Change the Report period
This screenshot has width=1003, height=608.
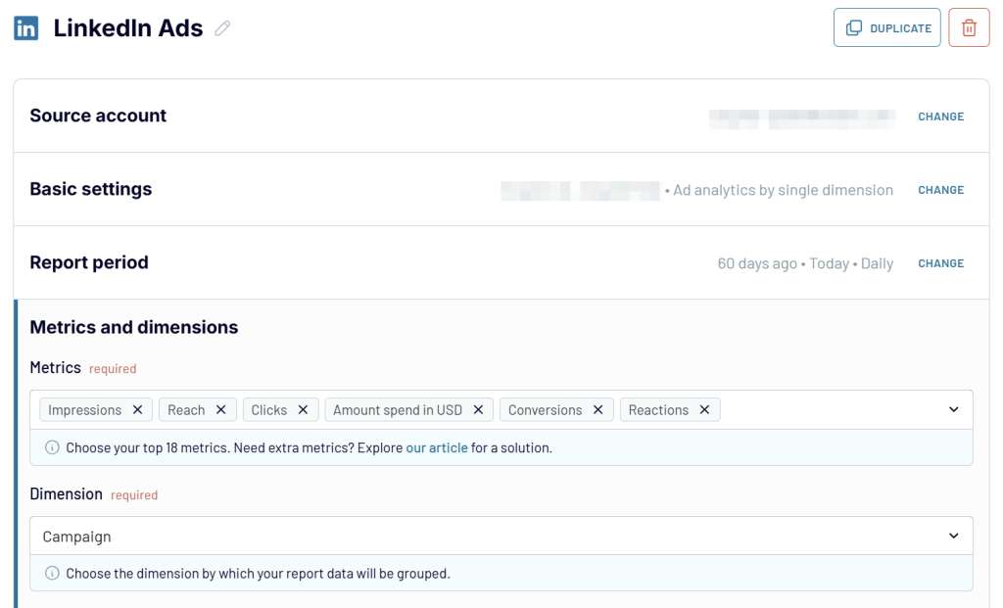point(940,263)
